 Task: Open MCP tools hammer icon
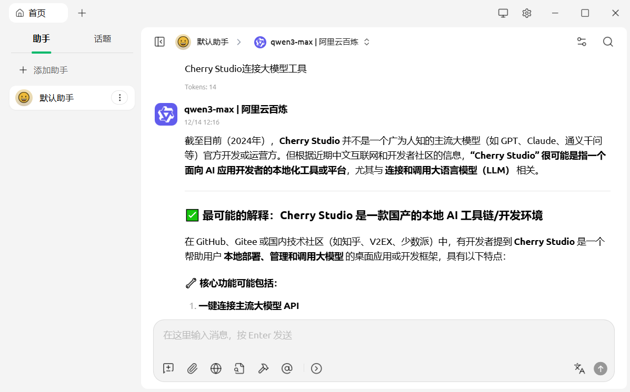pyautogui.click(x=263, y=368)
